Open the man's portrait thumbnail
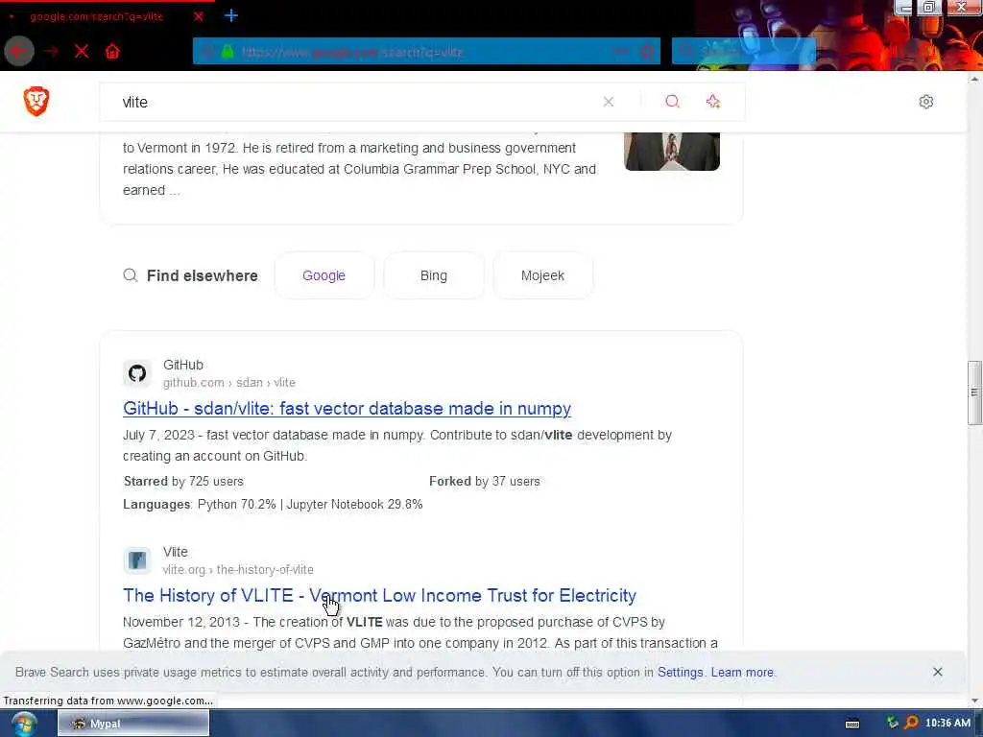This screenshot has height=737, width=983. 672,151
